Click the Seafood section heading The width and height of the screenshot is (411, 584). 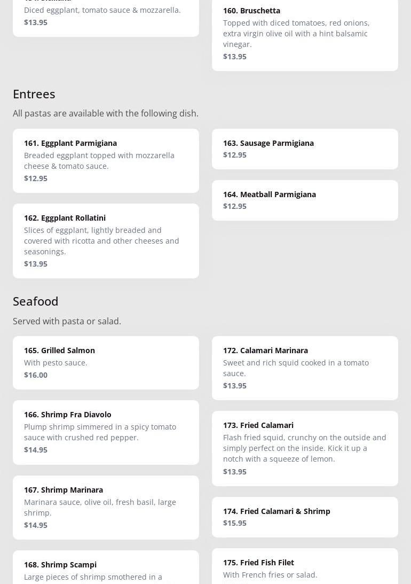pyautogui.click(x=36, y=301)
